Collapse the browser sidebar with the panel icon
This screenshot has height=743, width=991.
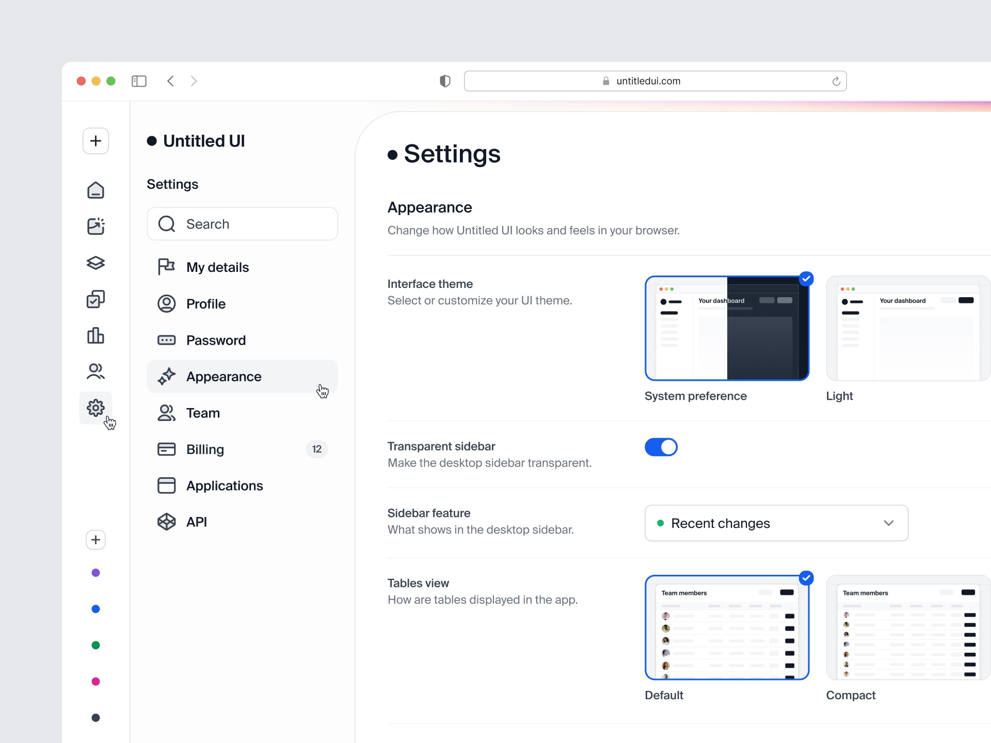coord(139,81)
